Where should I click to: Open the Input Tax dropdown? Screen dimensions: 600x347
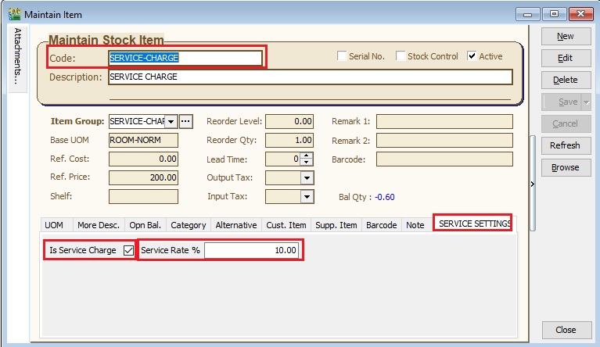307,197
